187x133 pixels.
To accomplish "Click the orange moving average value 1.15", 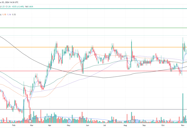I will pos(4,14).
